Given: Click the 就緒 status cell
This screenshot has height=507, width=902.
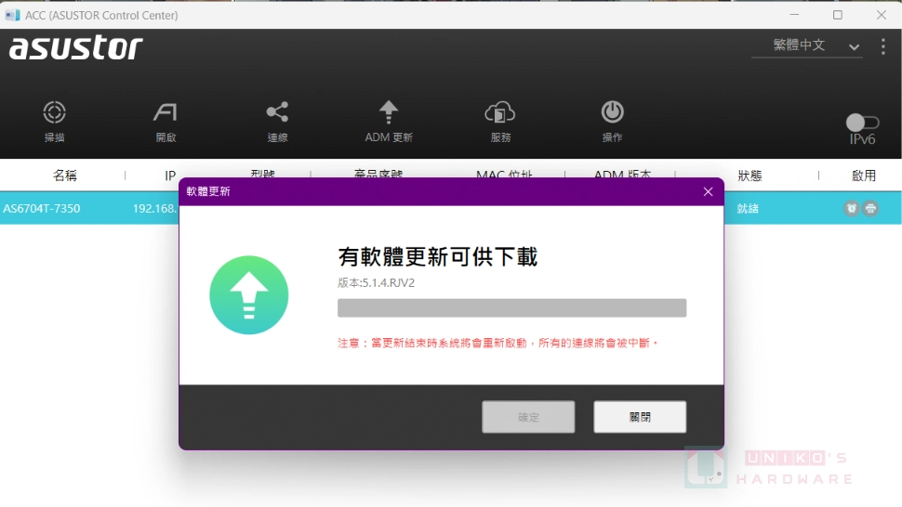Looking at the screenshot, I should (x=748, y=208).
